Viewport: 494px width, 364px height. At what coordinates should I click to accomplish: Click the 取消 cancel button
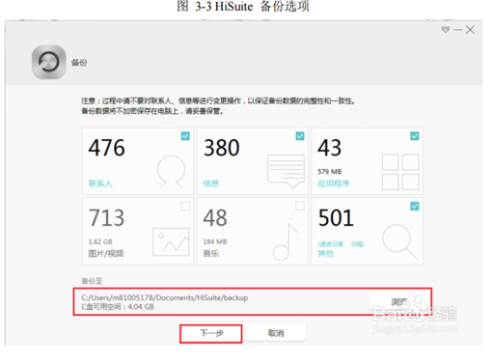[x=276, y=333]
